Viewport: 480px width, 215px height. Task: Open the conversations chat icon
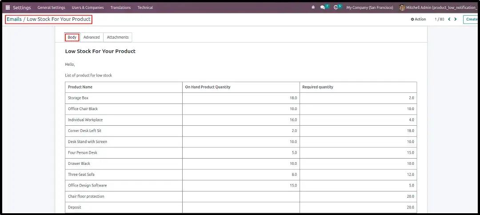point(323,8)
